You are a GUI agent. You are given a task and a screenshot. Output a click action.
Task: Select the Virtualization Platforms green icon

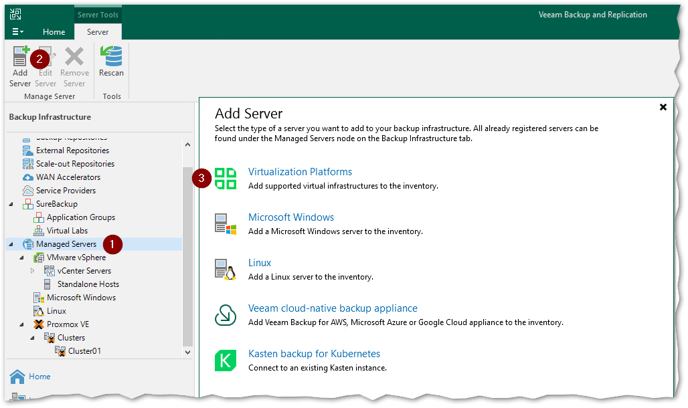pyautogui.click(x=226, y=179)
